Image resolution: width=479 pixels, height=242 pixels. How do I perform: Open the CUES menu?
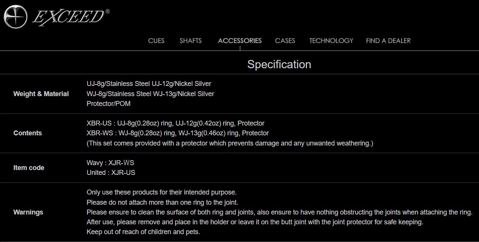pos(156,41)
